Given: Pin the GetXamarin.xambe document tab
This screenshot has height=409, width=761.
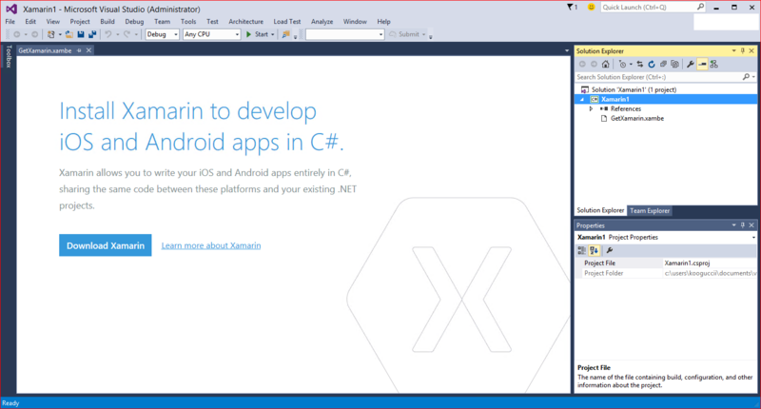Looking at the screenshot, I should [x=79, y=50].
